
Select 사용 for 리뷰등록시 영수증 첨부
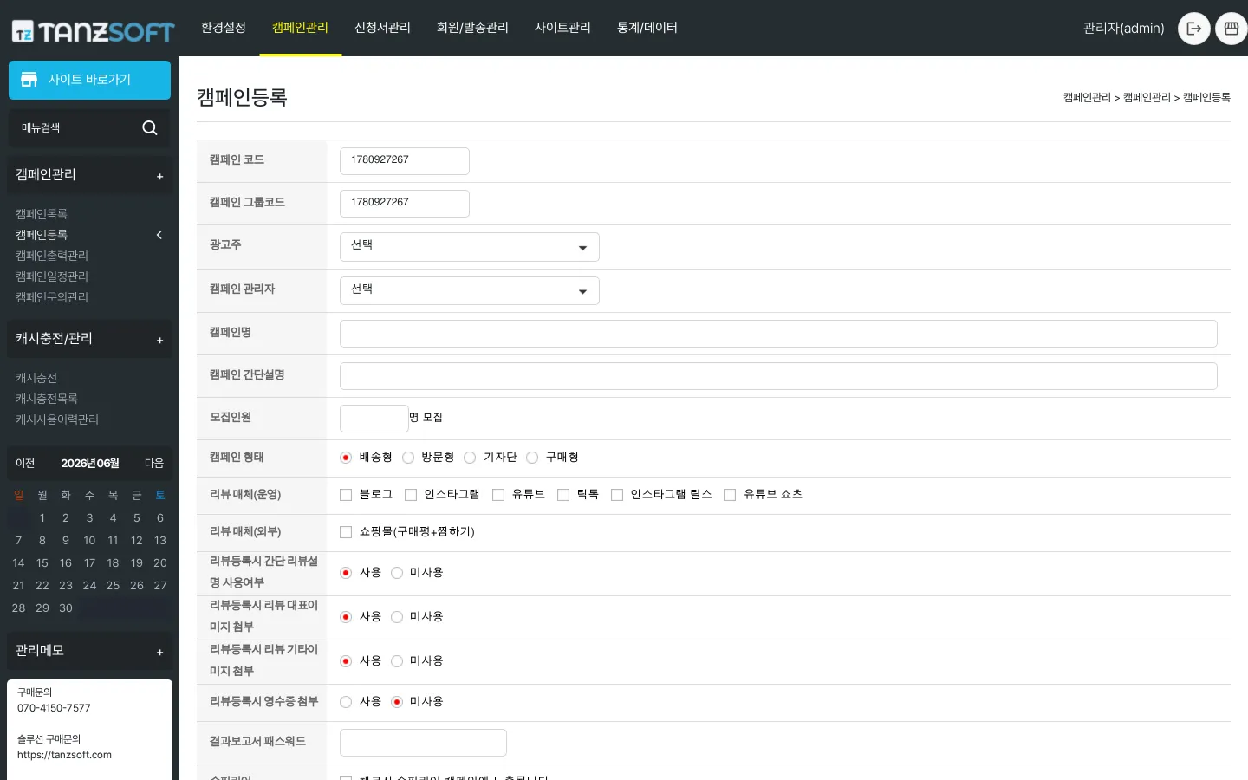346,702
